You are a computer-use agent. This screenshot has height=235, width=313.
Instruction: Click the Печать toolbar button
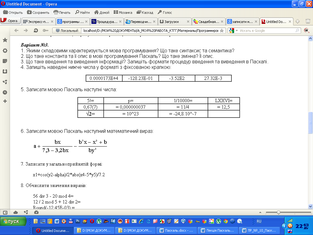point(62,12)
